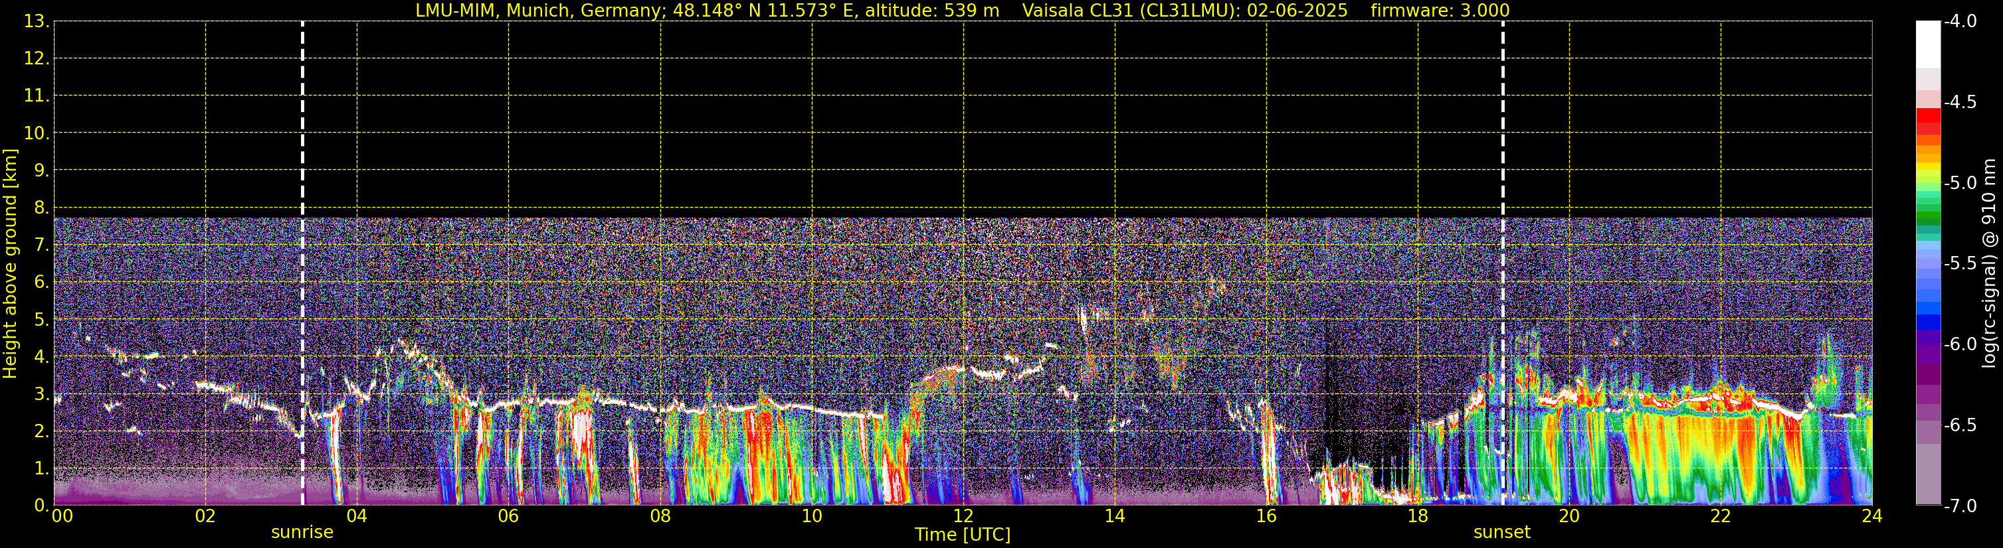Click the 'sunrise' label below the axis
The width and height of the screenshot is (2003, 548).
point(302,533)
